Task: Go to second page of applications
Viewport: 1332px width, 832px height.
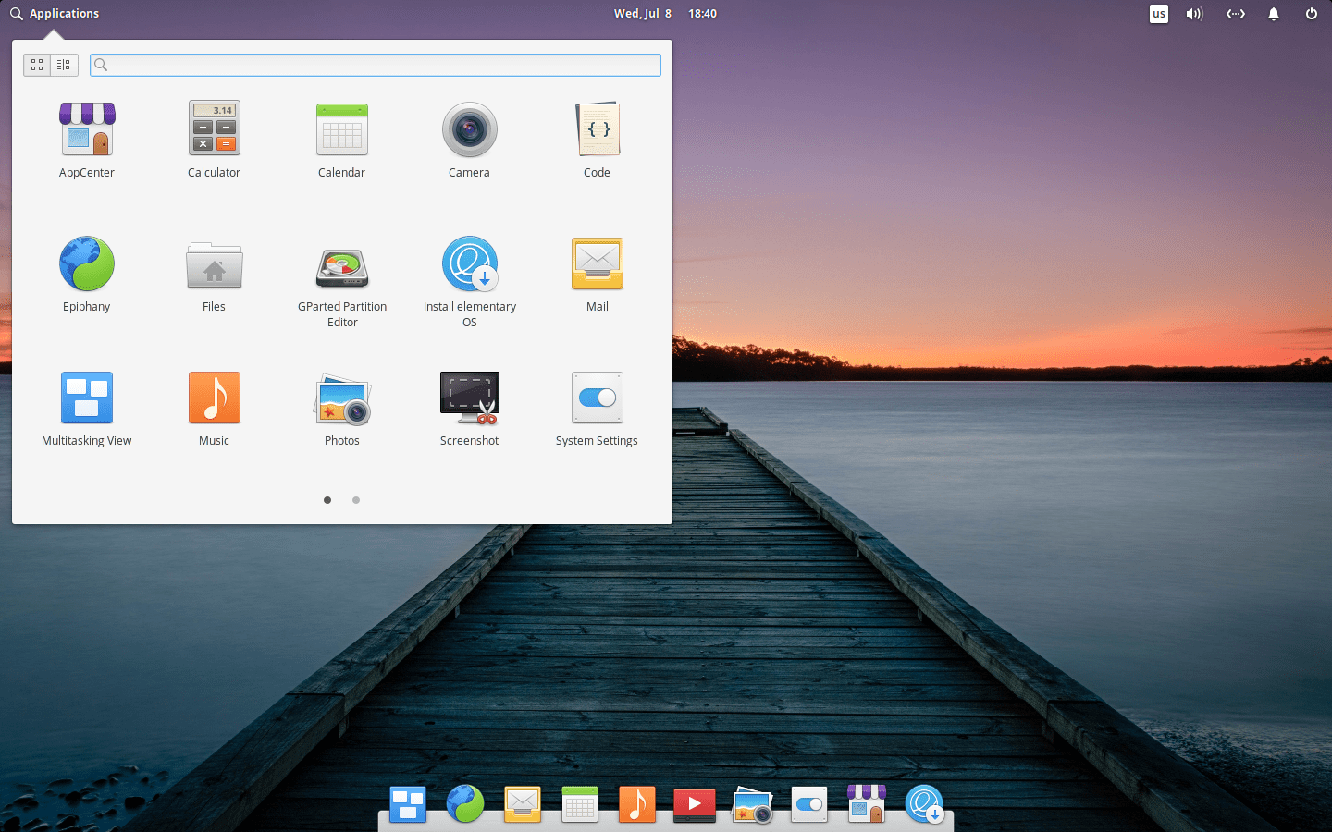Action: pyautogui.click(x=356, y=500)
